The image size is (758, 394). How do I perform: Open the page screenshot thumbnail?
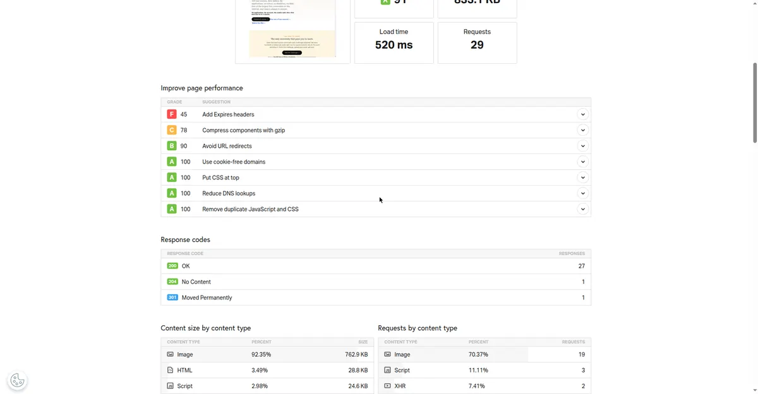pyautogui.click(x=292, y=29)
